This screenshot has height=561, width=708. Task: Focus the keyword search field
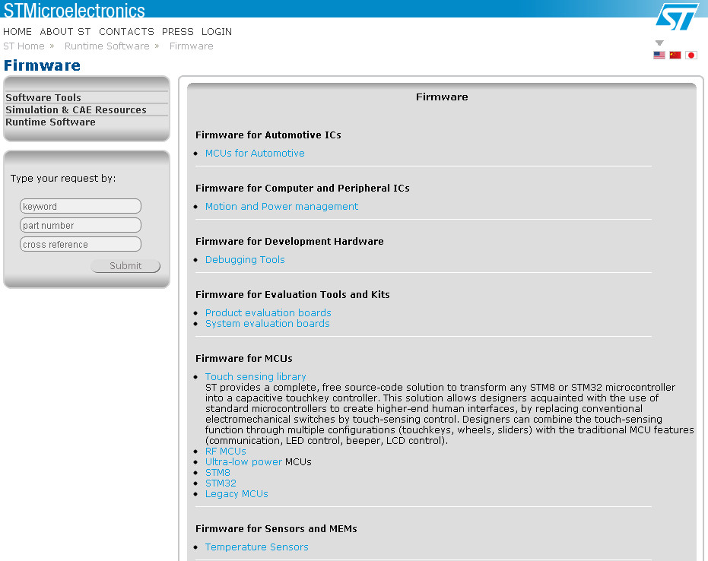point(81,206)
